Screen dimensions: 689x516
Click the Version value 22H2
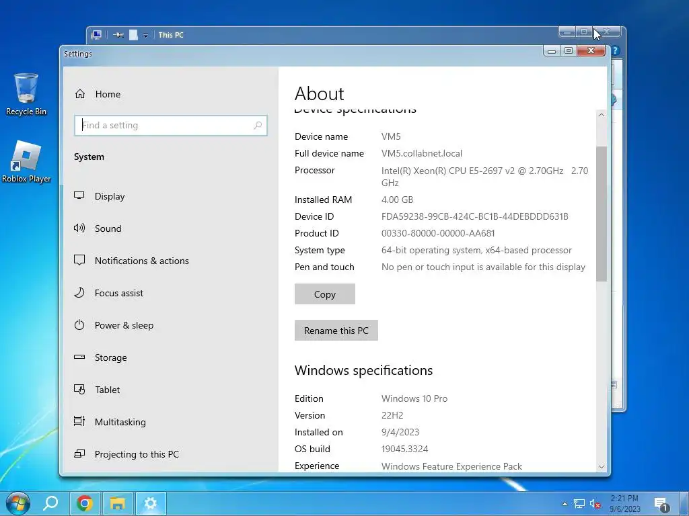(x=392, y=415)
